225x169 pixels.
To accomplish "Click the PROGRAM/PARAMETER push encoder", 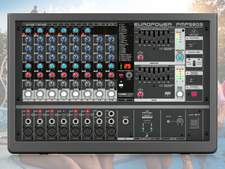I will coord(129,75).
